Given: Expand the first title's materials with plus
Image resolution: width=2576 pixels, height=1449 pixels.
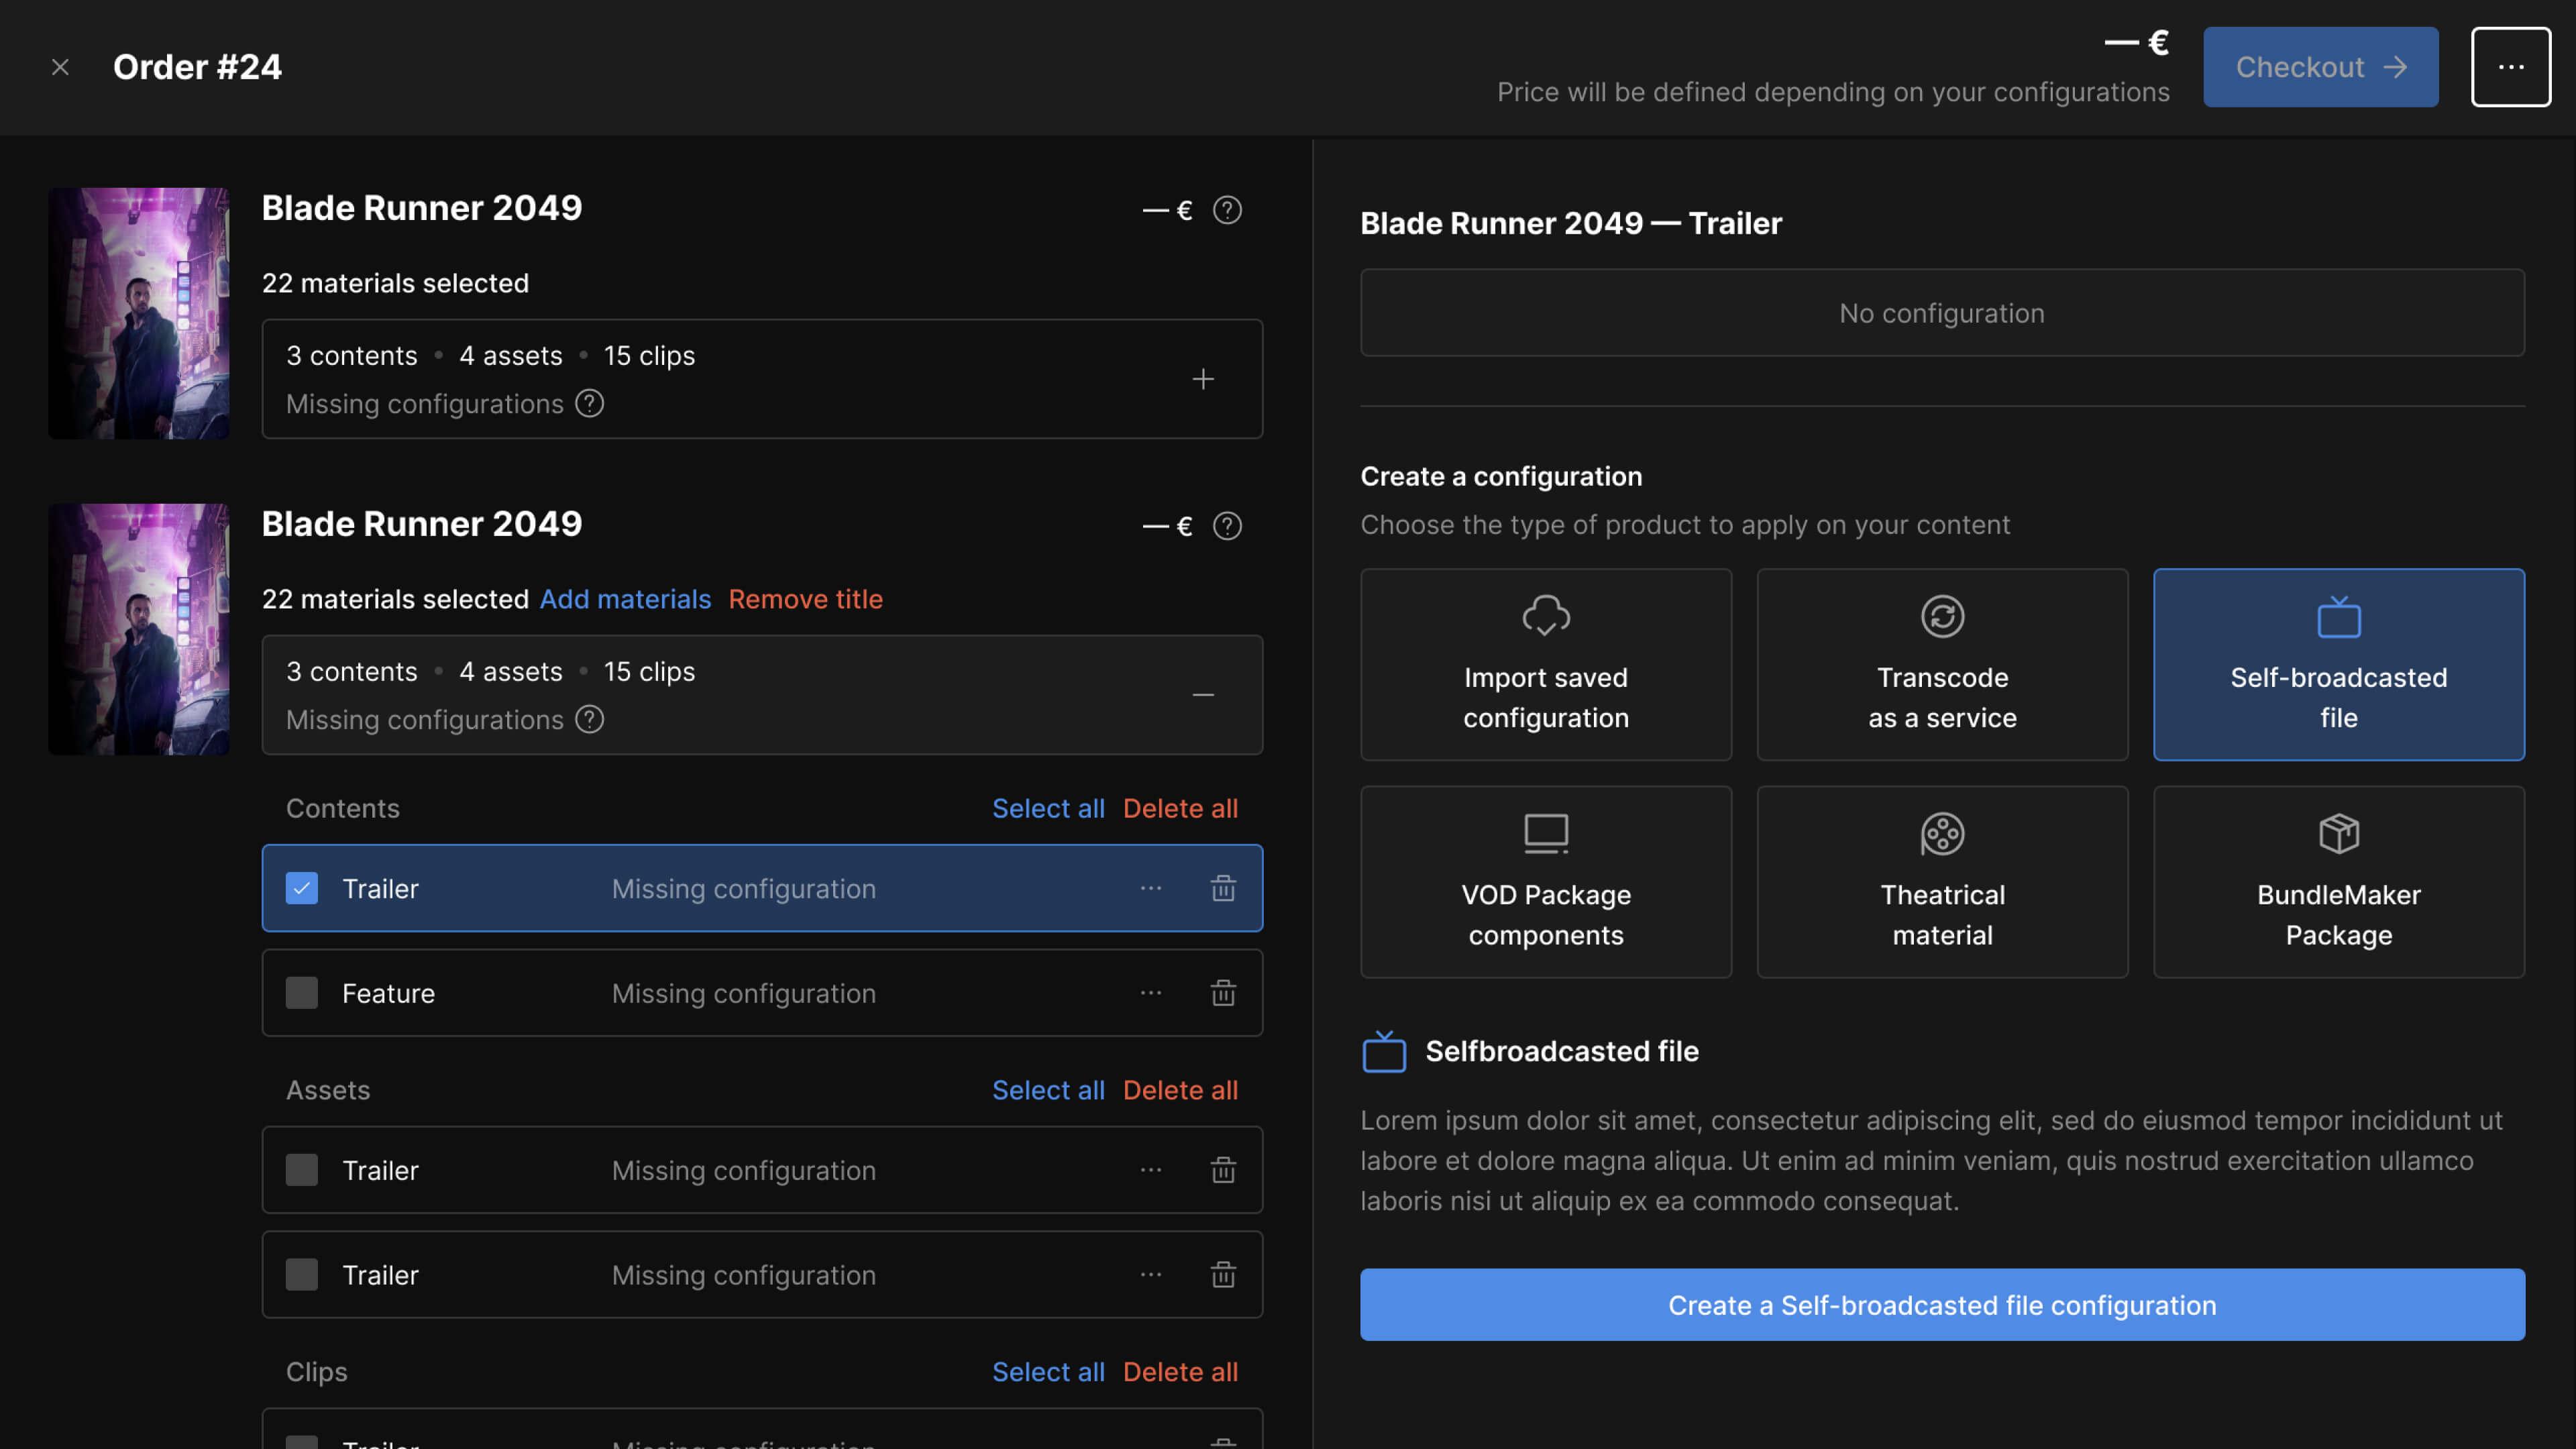Looking at the screenshot, I should 1203,379.
